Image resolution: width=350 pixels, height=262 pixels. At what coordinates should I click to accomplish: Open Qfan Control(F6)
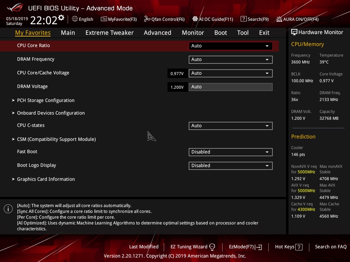(164, 19)
